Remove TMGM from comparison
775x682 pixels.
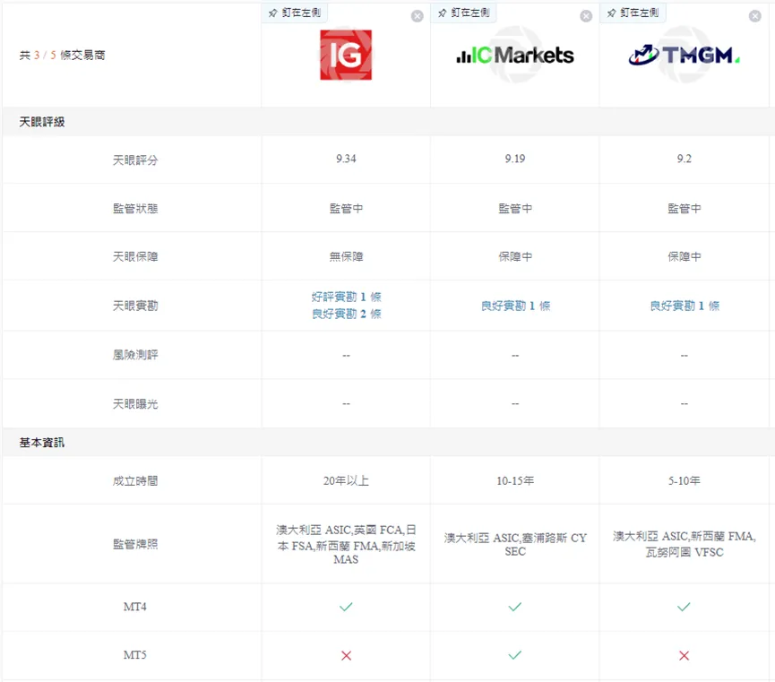tap(754, 16)
